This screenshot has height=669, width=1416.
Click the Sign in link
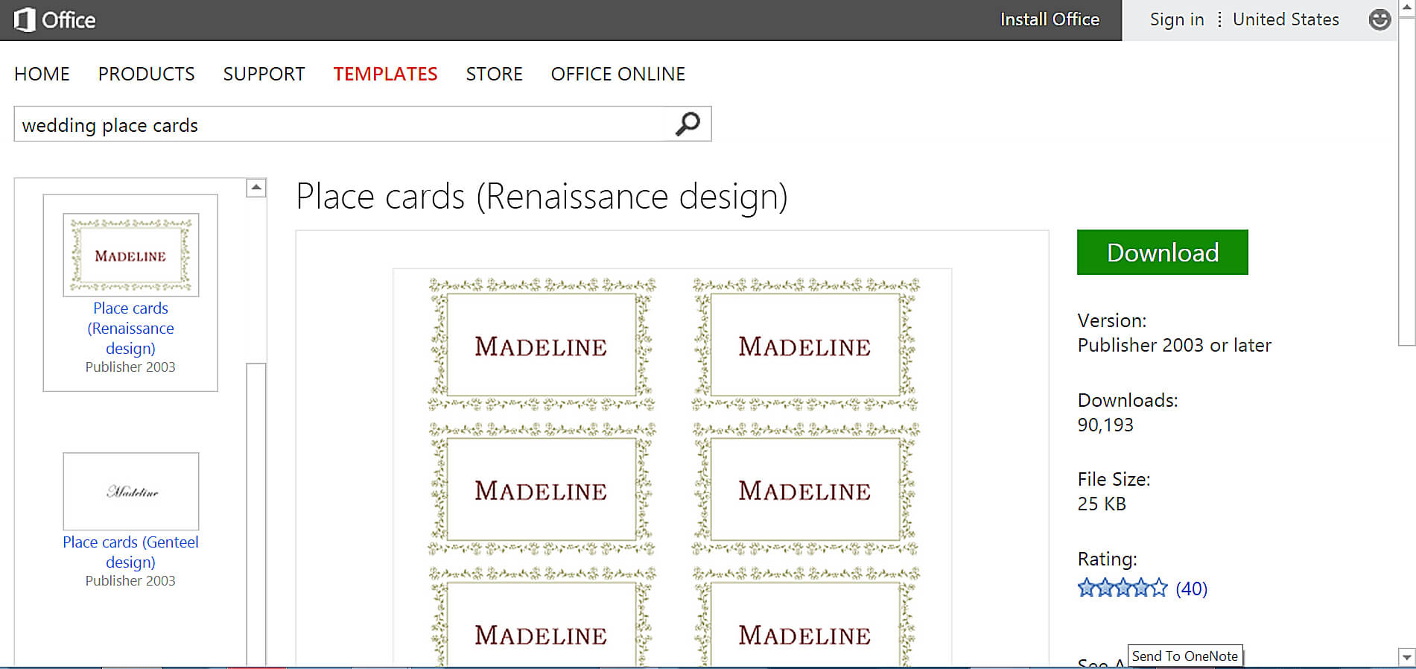point(1176,20)
